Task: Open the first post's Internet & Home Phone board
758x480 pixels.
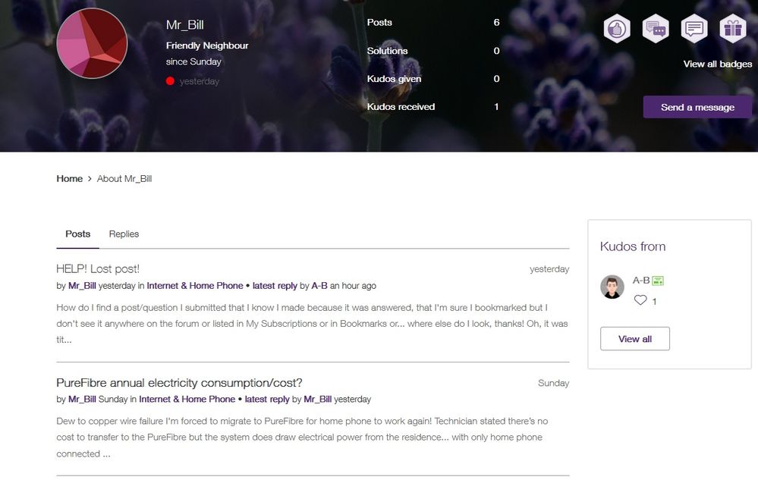Action: coord(195,286)
